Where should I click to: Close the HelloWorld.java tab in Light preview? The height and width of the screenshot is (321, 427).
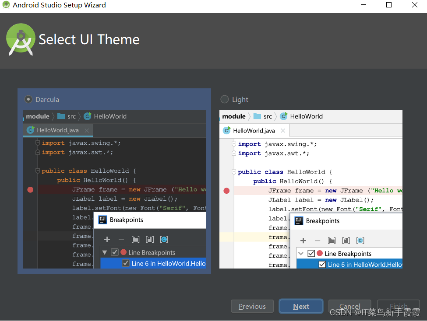point(283,131)
